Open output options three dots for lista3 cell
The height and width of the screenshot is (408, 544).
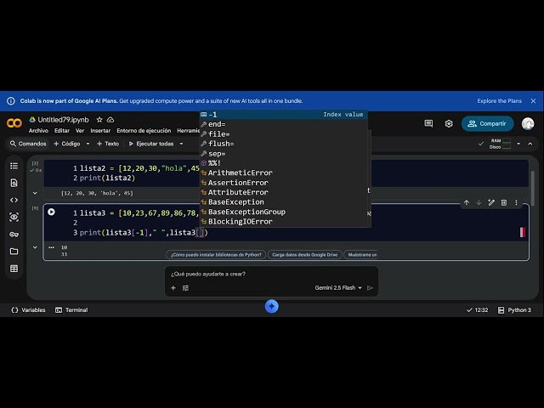pos(51,247)
